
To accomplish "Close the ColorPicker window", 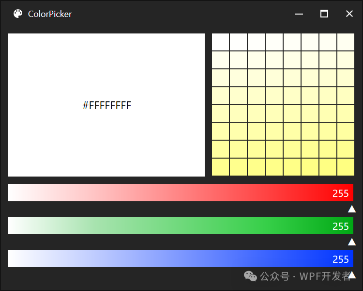I will 349,14.
